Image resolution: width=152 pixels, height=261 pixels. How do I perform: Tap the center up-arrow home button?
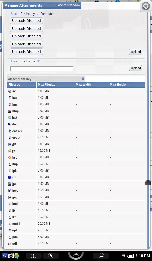(76, 255)
